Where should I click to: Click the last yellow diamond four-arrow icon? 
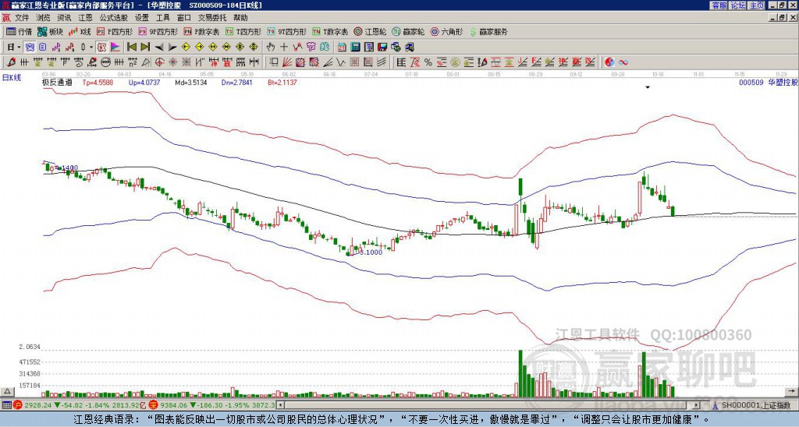point(254,47)
